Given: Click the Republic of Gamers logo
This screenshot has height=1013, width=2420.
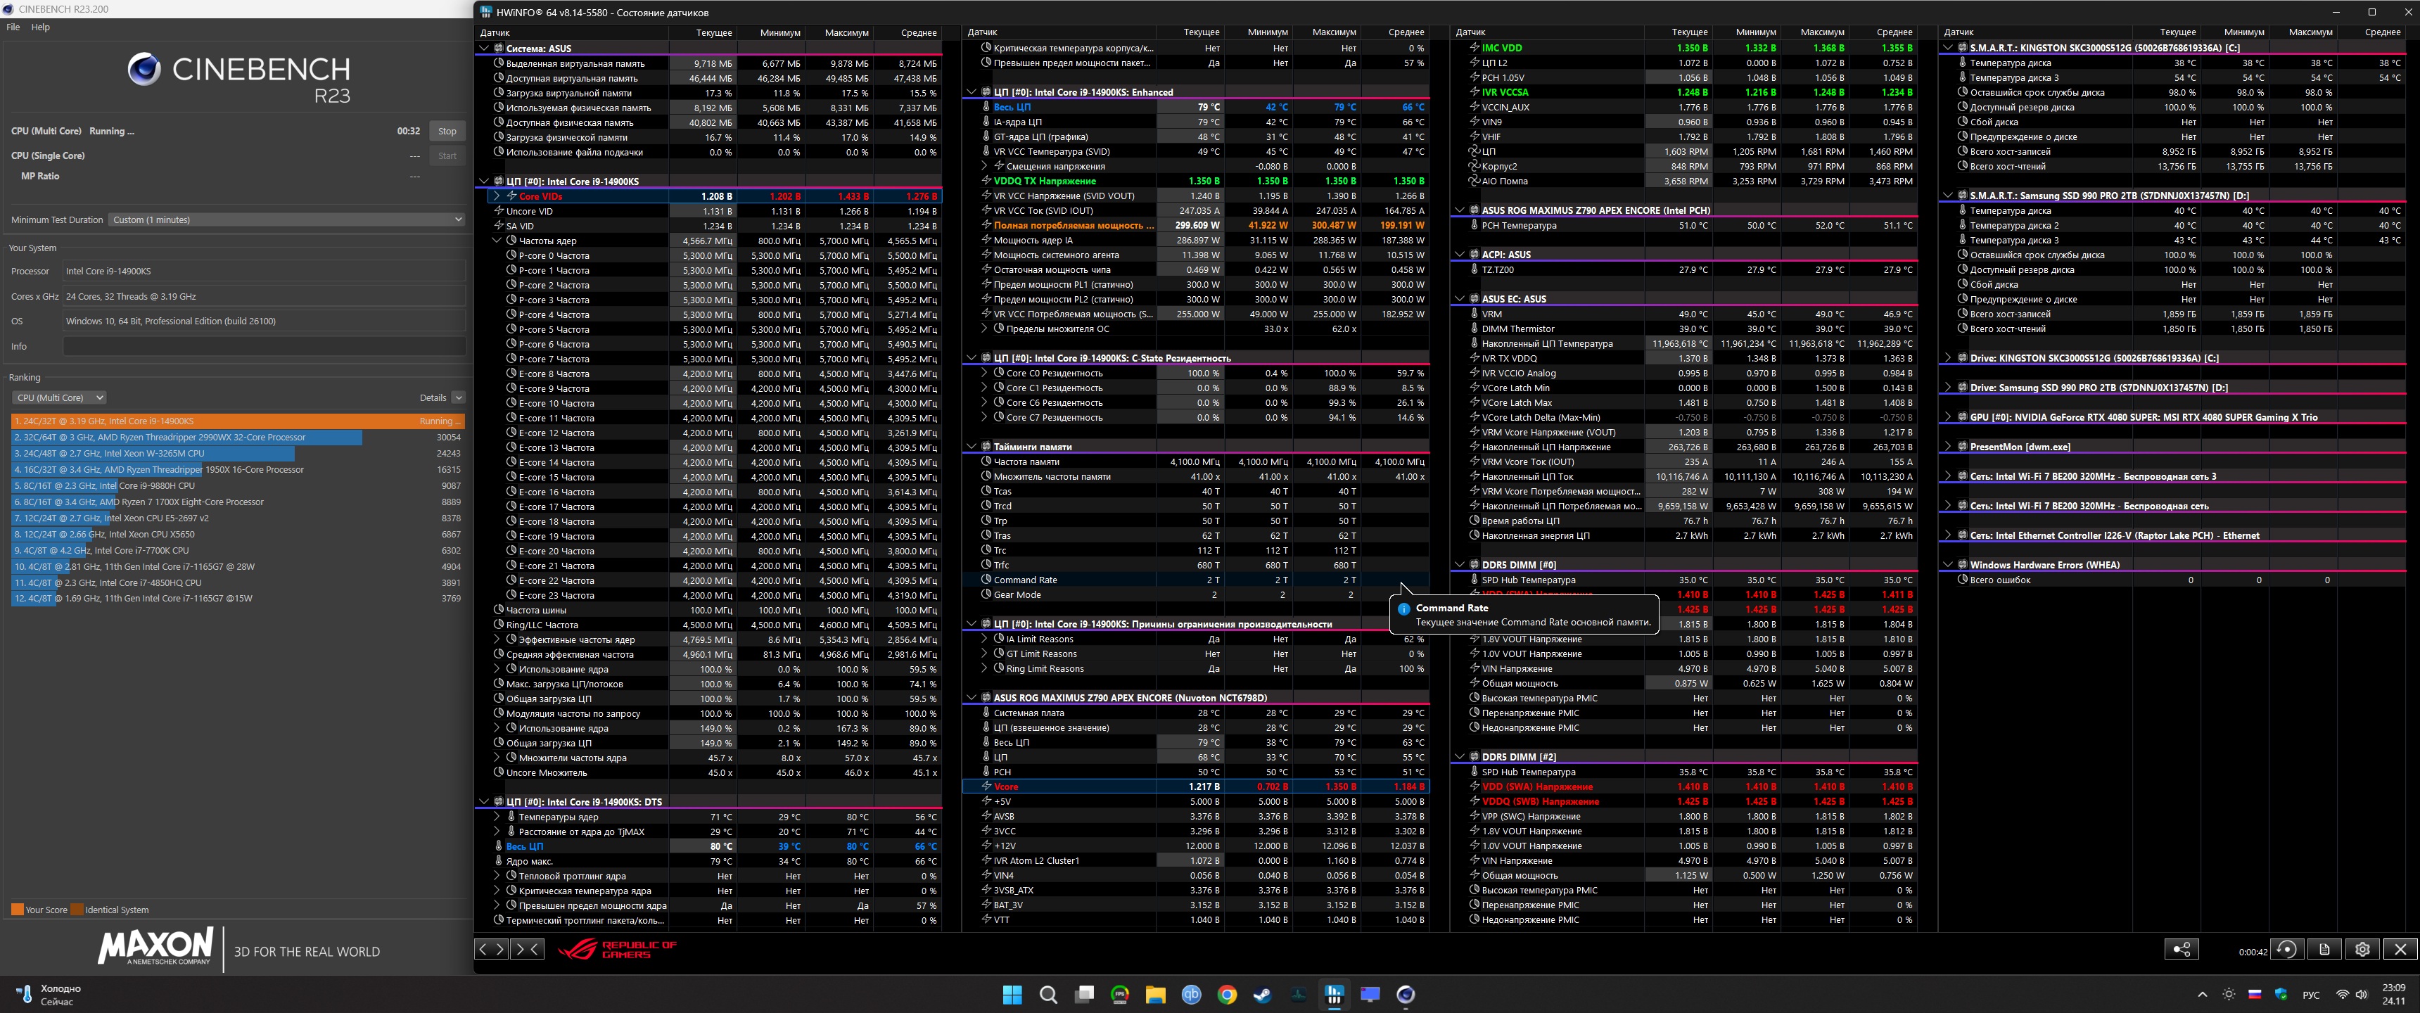Looking at the screenshot, I should click(x=617, y=949).
